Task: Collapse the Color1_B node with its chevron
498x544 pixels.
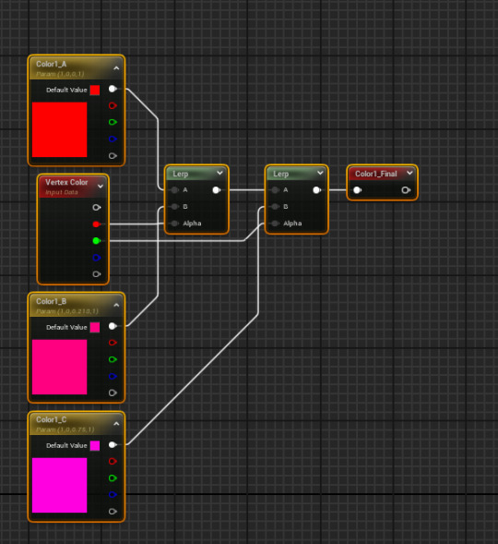Action: (116, 306)
